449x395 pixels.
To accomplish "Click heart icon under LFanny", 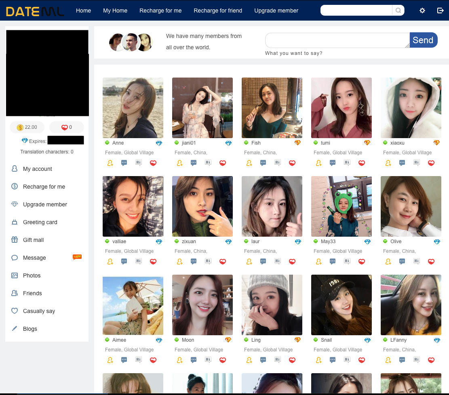I will point(431,360).
